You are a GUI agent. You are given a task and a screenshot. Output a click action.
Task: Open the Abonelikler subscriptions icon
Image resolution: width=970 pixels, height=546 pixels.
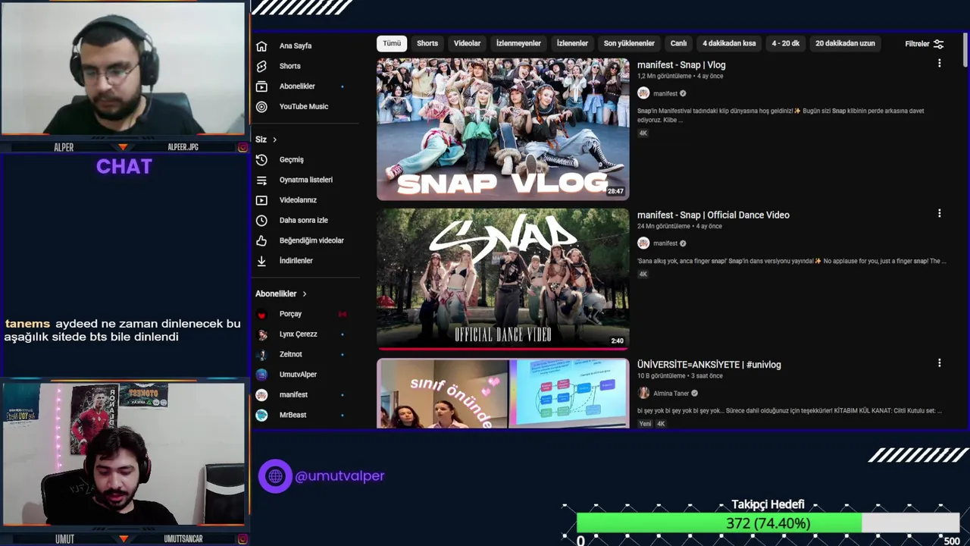point(261,86)
